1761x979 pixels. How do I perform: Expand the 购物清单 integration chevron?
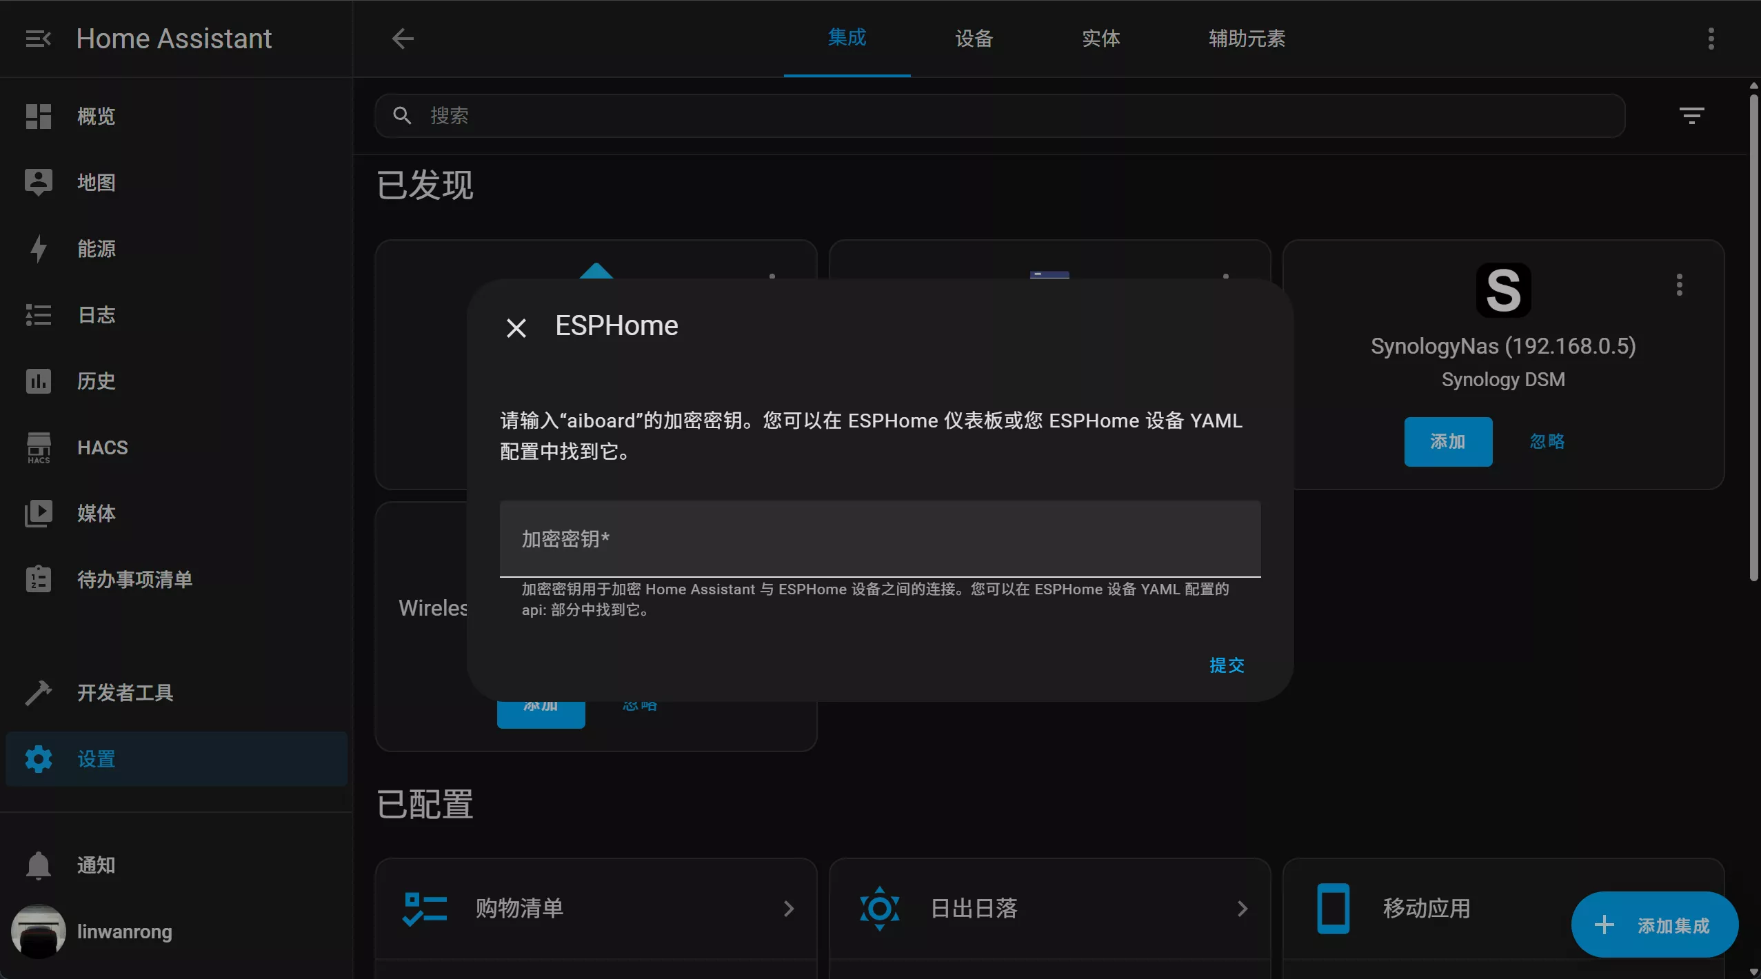coord(789,909)
